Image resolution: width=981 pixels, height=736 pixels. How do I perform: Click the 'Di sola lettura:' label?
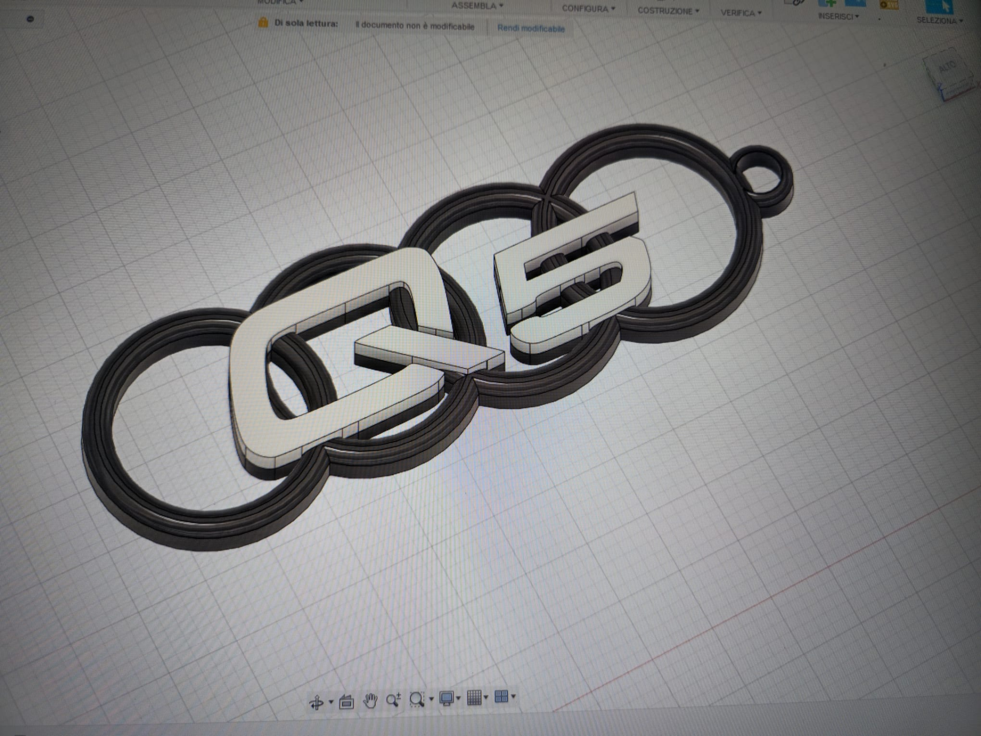click(306, 24)
